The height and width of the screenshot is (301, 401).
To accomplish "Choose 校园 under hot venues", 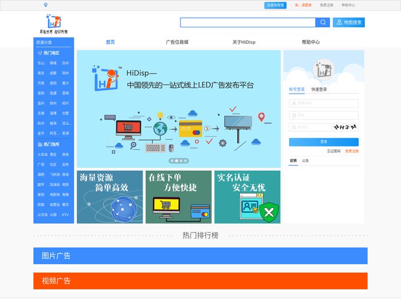I will pos(41,205).
